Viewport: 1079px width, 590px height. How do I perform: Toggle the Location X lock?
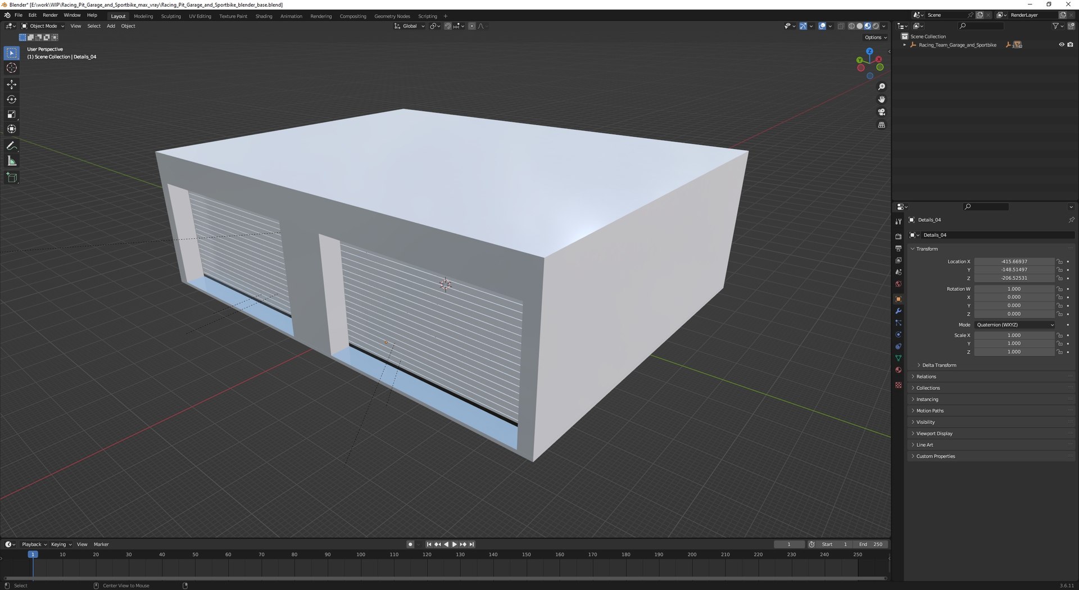[1060, 262]
